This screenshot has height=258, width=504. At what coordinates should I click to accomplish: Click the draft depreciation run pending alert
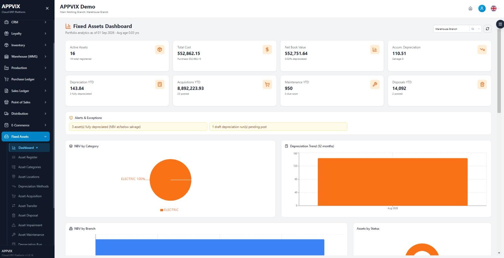(x=278, y=127)
